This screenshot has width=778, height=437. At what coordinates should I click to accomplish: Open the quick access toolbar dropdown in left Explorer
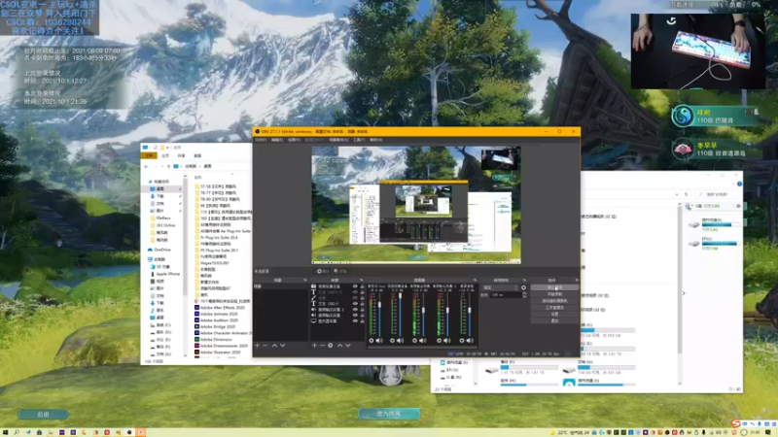pos(167,148)
